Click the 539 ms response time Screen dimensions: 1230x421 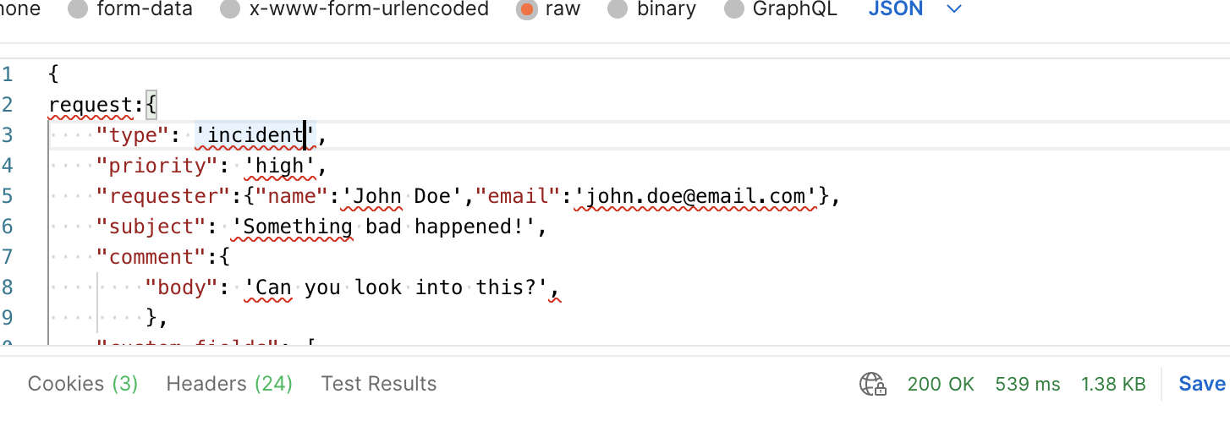point(1028,385)
